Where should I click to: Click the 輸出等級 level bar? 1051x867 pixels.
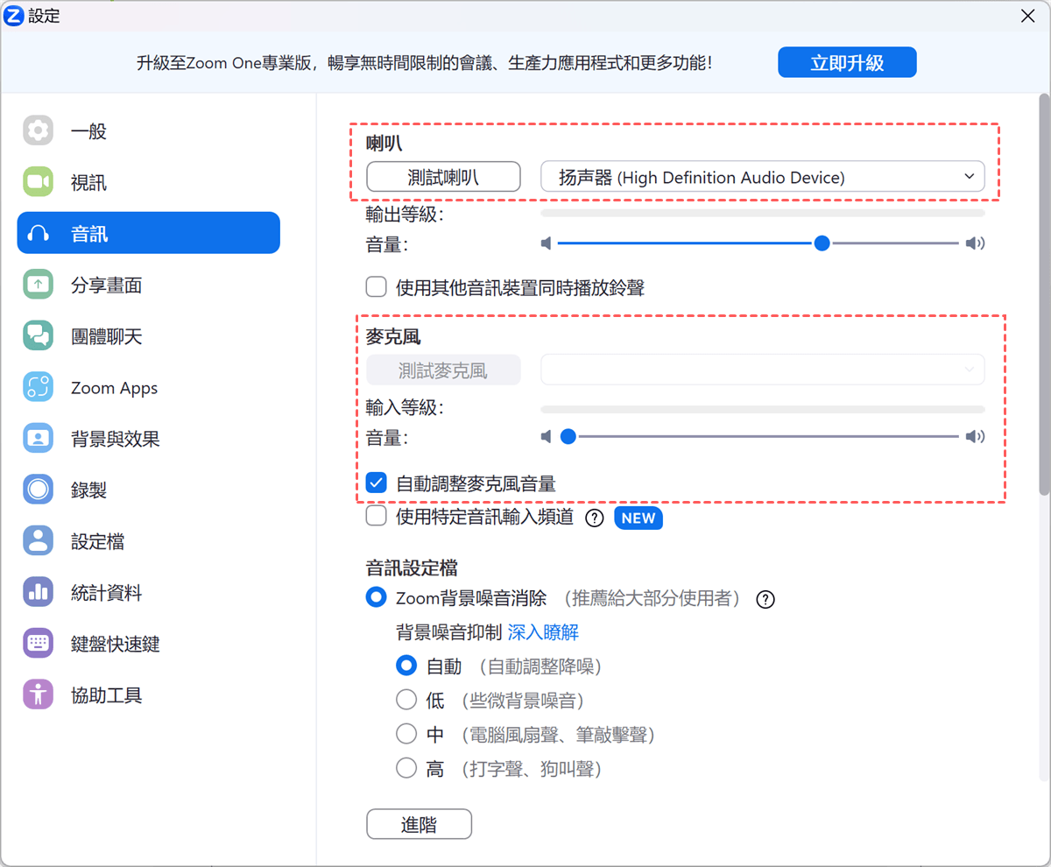[763, 213]
